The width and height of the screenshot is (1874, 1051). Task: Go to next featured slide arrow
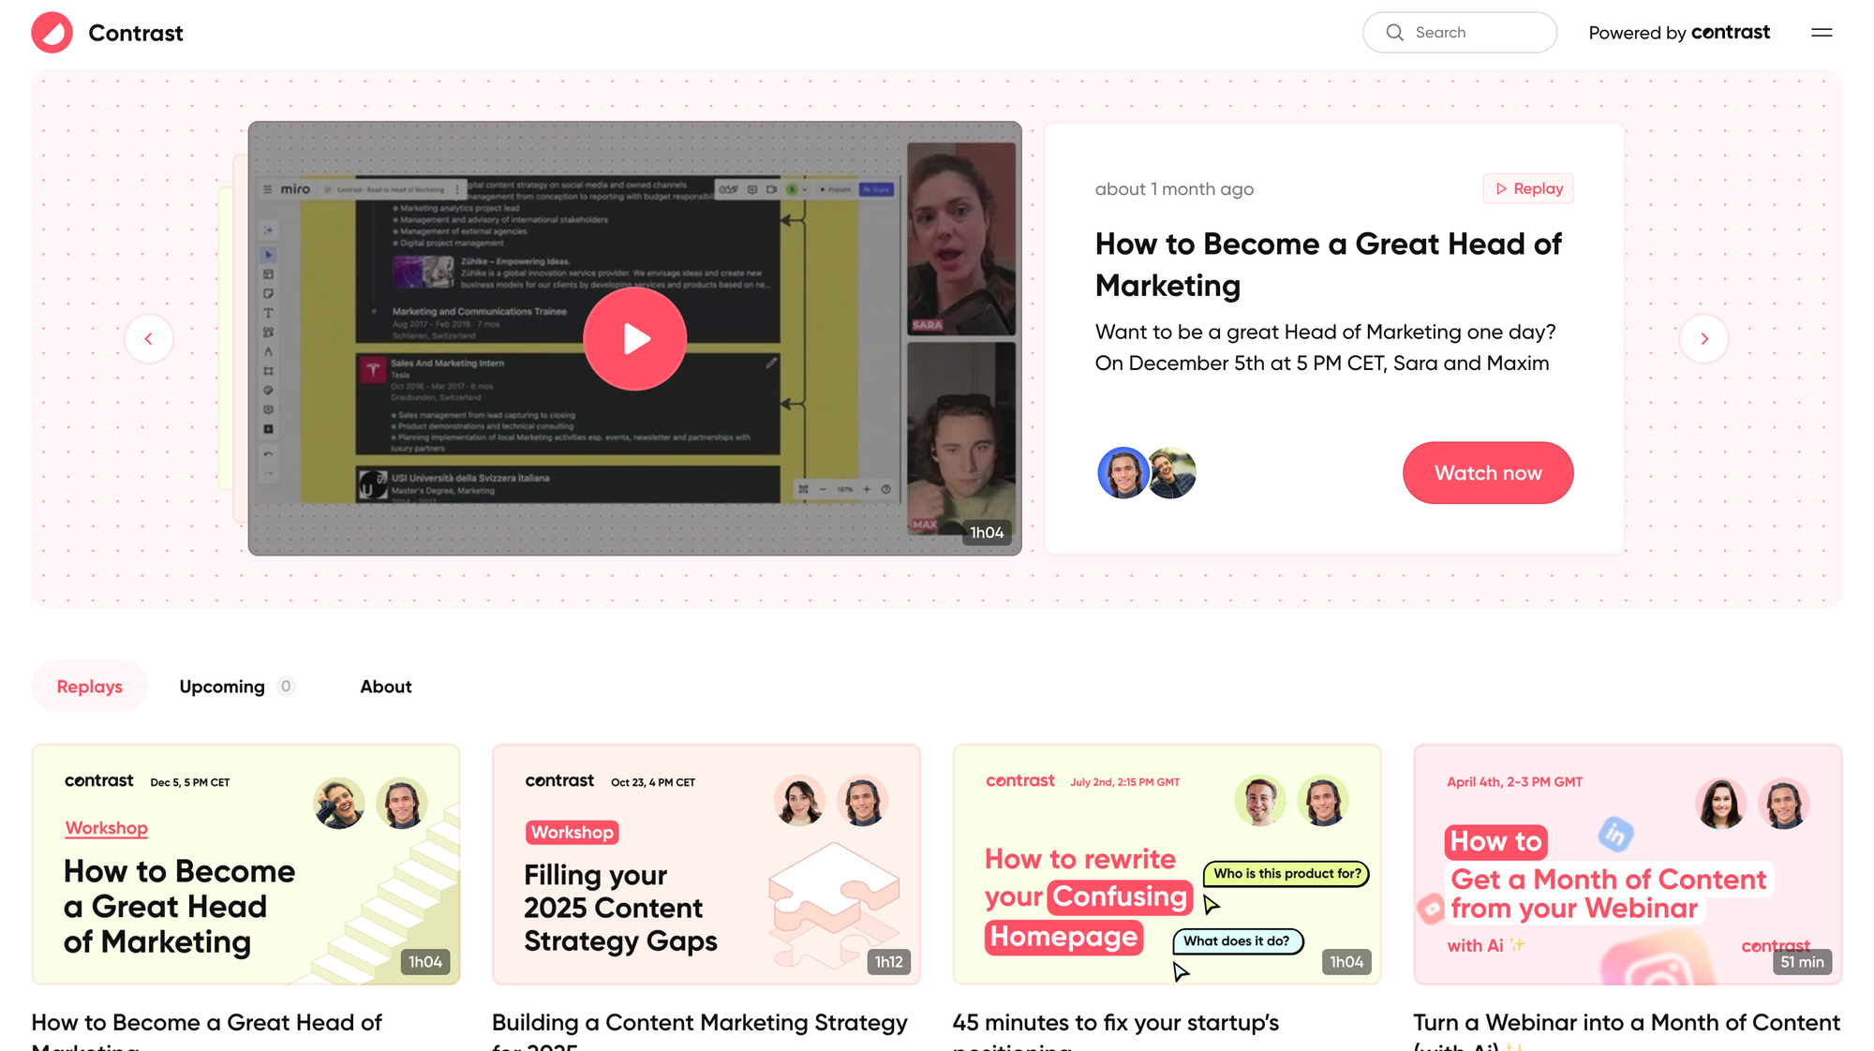pos(1703,338)
